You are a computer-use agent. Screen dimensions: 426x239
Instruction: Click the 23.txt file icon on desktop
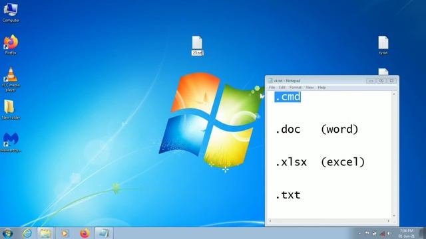[197, 42]
